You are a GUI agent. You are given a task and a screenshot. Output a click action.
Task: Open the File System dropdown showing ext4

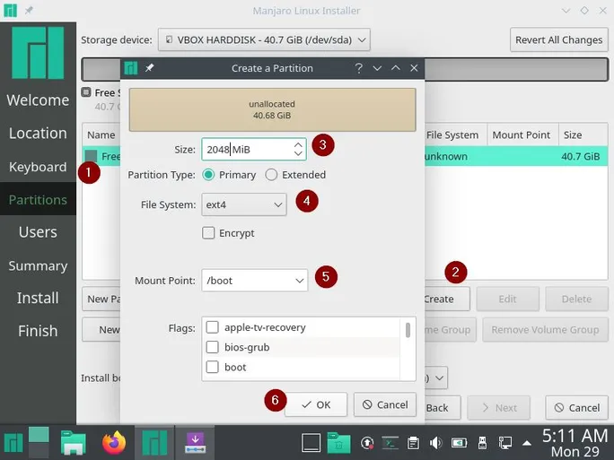point(243,204)
